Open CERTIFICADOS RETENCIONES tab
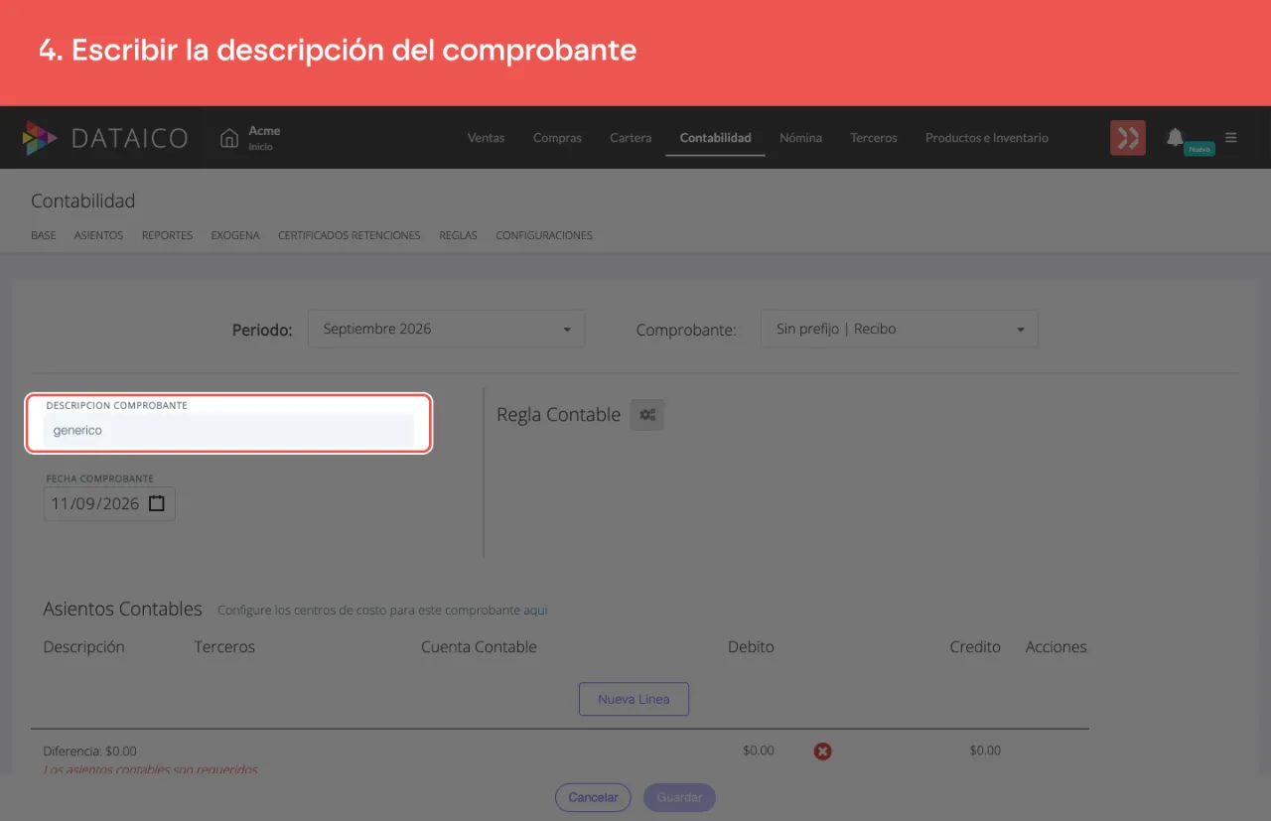Screen dimensions: 1271x821 350,235
